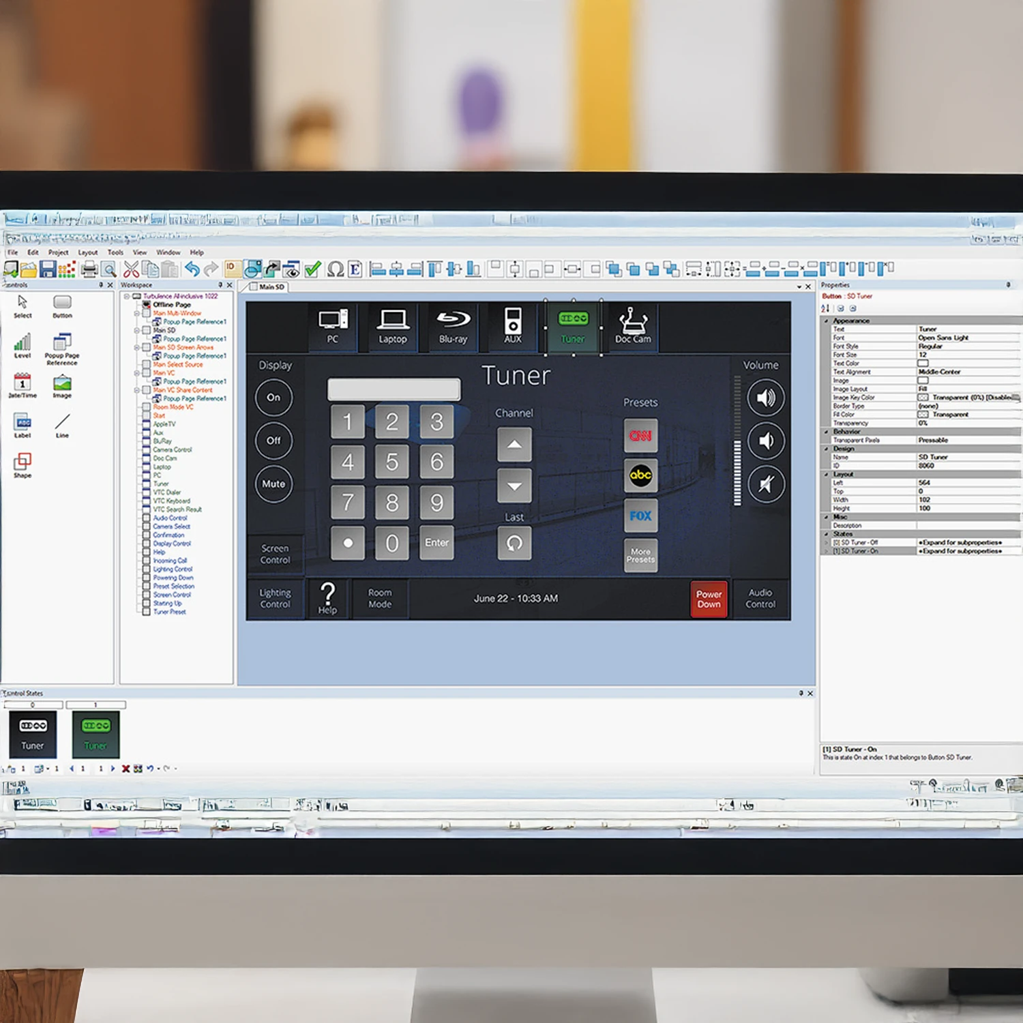Collapse the Appearance property section
Viewport: 1023px width, 1023px height.
(827, 321)
